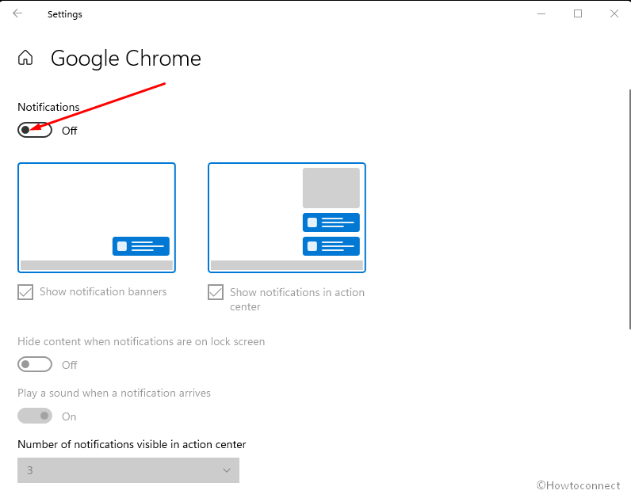The width and height of the screenshot is (631, 498).
Task: Click the Google Chrome page heading
Action: coord(126,59)
